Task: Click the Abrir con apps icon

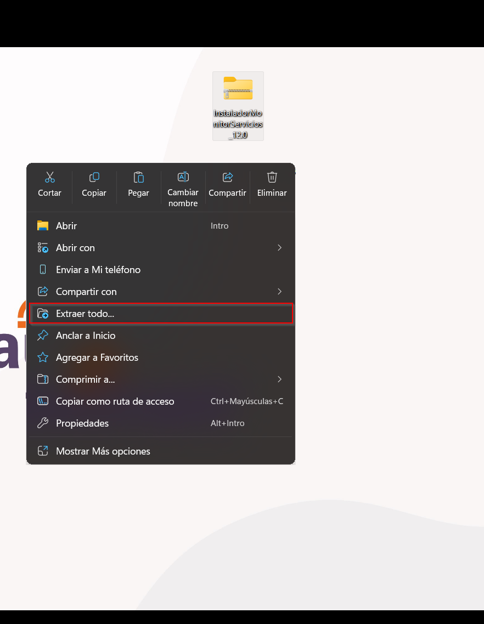Action: (x=43, y=247)
